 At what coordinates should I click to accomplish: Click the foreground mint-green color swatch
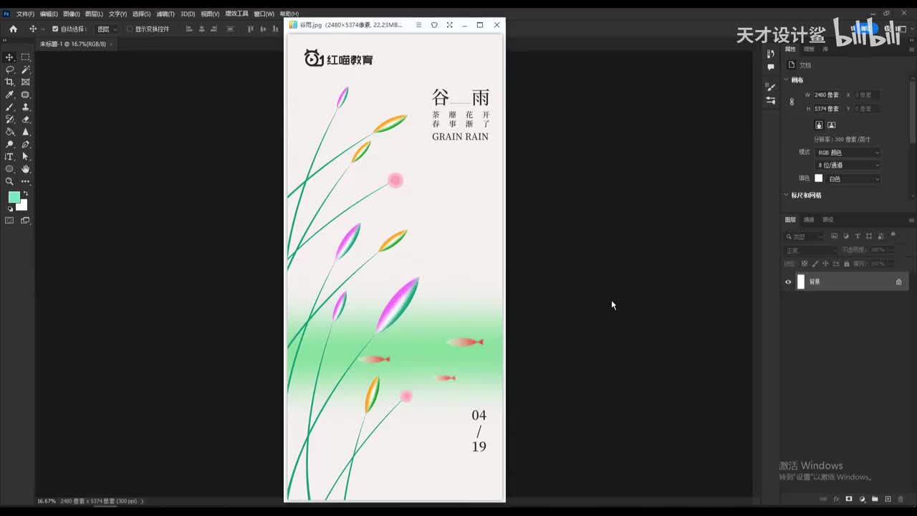[14, 197]
